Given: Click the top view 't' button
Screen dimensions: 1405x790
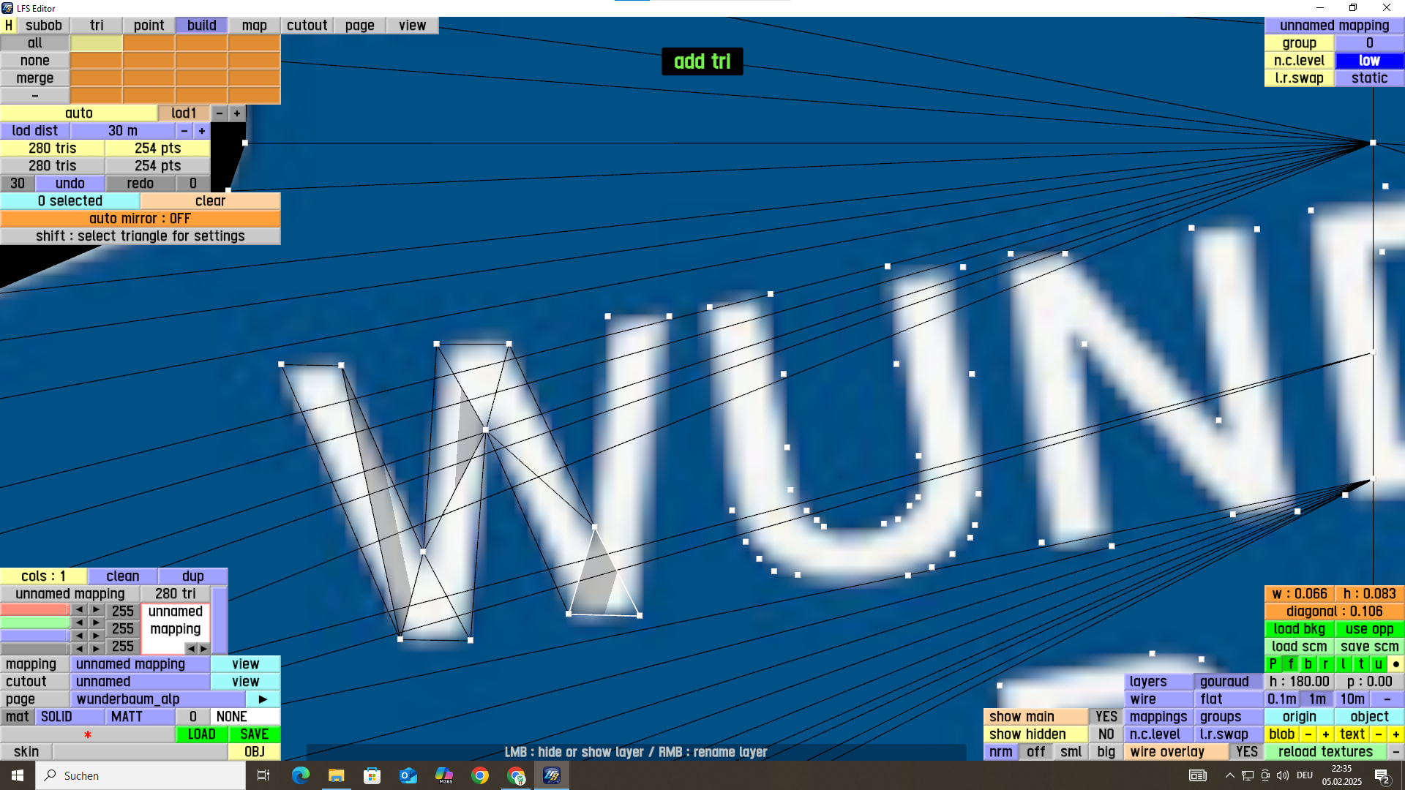Looking at the screenshot, I should [x=1360, y=664].
